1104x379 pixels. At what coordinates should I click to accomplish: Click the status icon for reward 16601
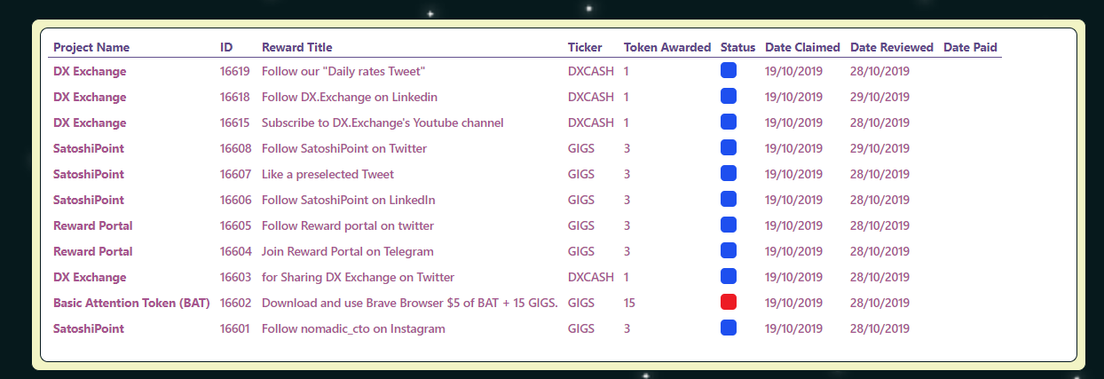click(x=729, y=328)
